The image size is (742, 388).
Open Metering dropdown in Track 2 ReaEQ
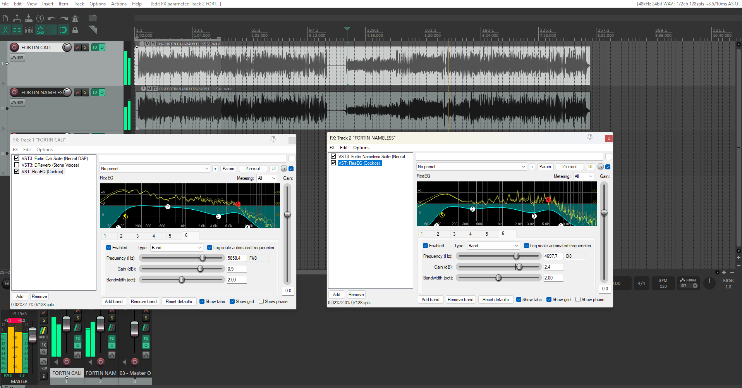(x=584, y=176)
